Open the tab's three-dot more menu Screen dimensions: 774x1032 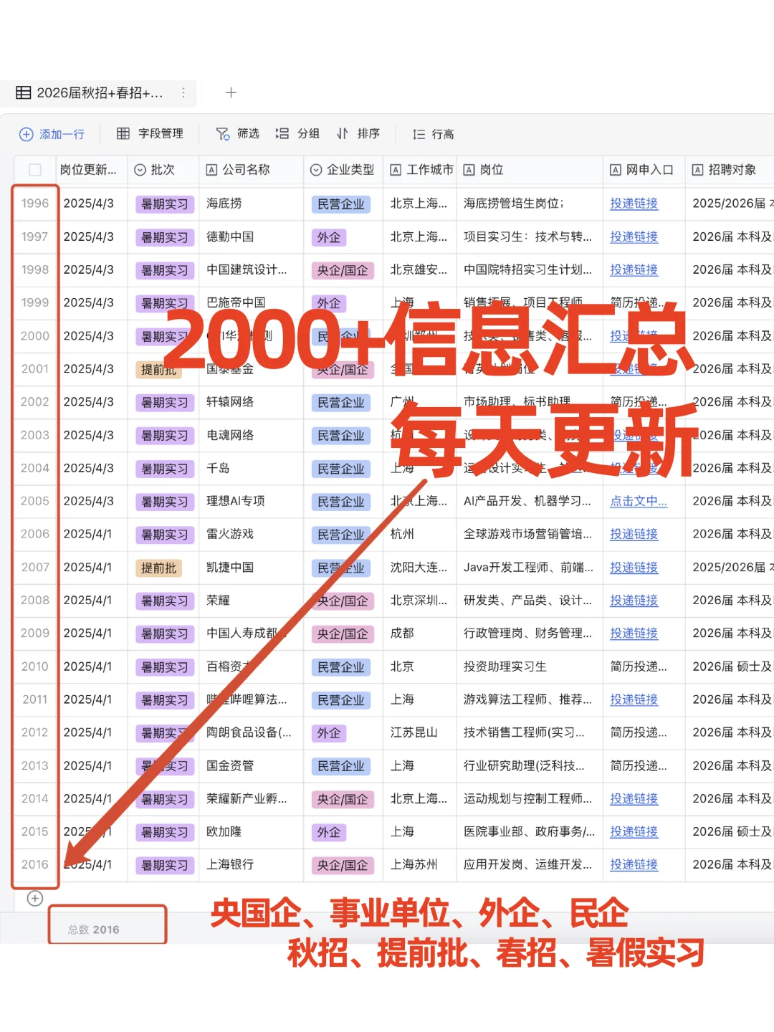183,93
